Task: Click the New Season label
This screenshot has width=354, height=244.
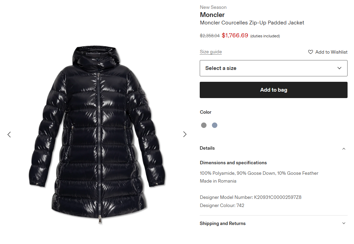Action: click(x=213, y=7)
